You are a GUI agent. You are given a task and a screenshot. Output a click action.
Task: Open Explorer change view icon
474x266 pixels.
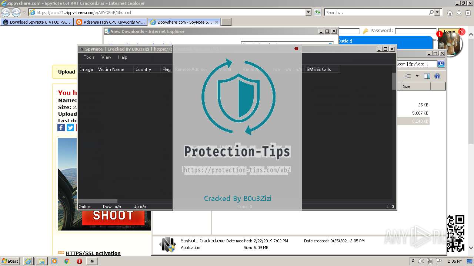(408, 76)
